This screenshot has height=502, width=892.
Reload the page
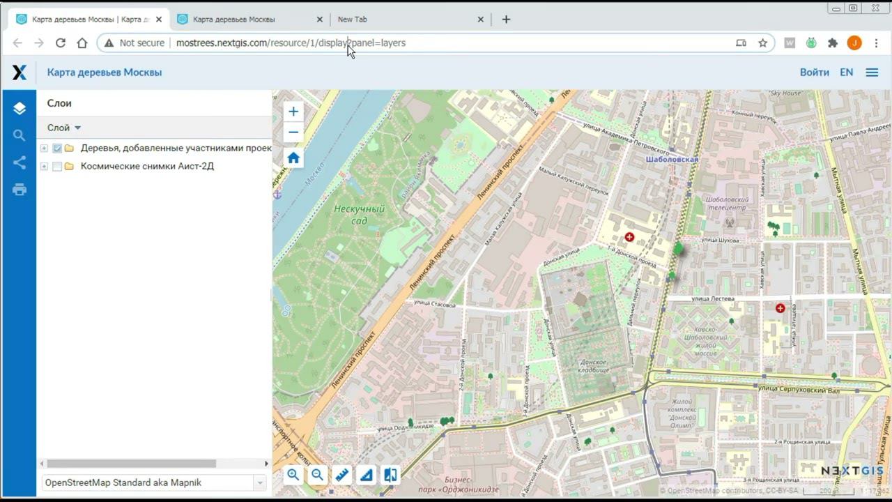pyautogui.click(x=61, y=43)
